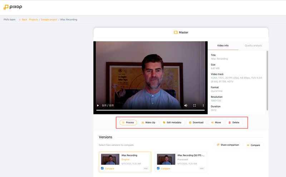
Task: Click the Process button
Action: pyautogui.click(x=128, y=122)
